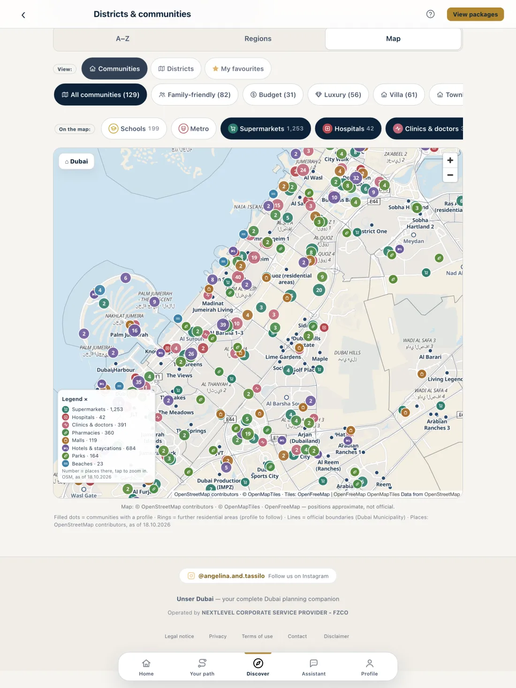Go back using the left chevron arrow
The width and height of the screenshot is (516, 688).
(23, 15)
